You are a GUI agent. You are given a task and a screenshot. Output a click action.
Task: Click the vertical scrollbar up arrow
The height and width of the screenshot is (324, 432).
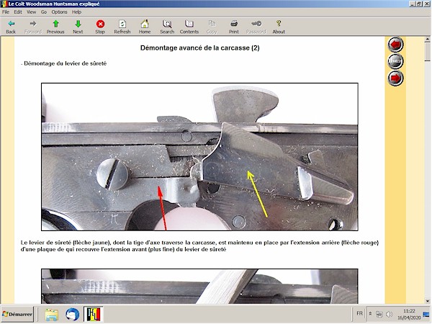[427, 40]
